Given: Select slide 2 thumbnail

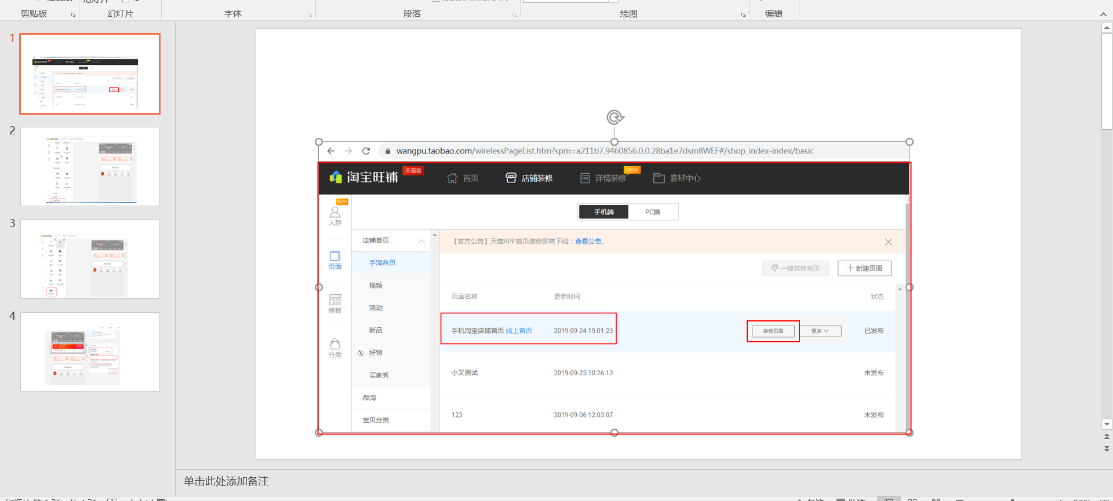Looking at the screenshot, I should click(90, 166).
